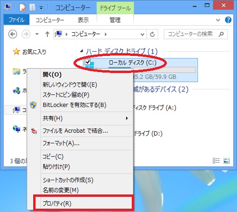Switch to details view icon in status bar

coord(216,161)
